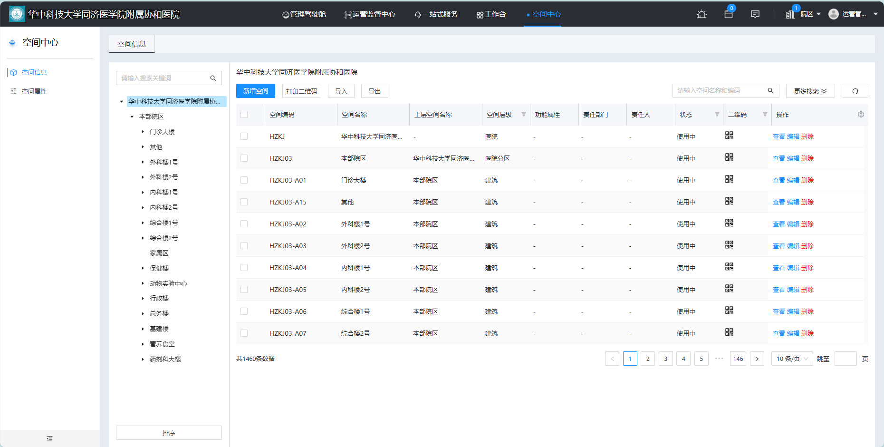The width and height of the screenshot is (884, 447).
Task: Select the checkbox beside HZKJ03-A04
Action: coord(244,267)
